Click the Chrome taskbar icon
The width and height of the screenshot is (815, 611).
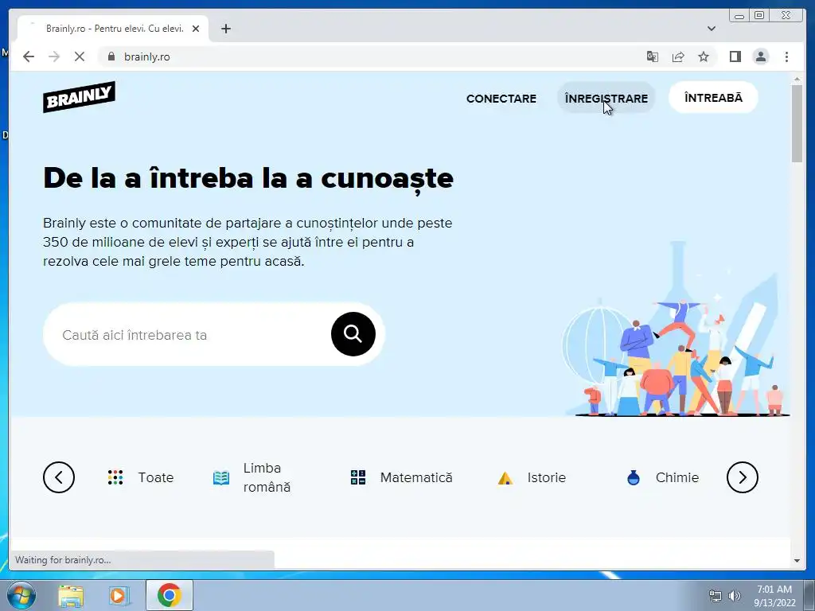[x=170, y=595]
